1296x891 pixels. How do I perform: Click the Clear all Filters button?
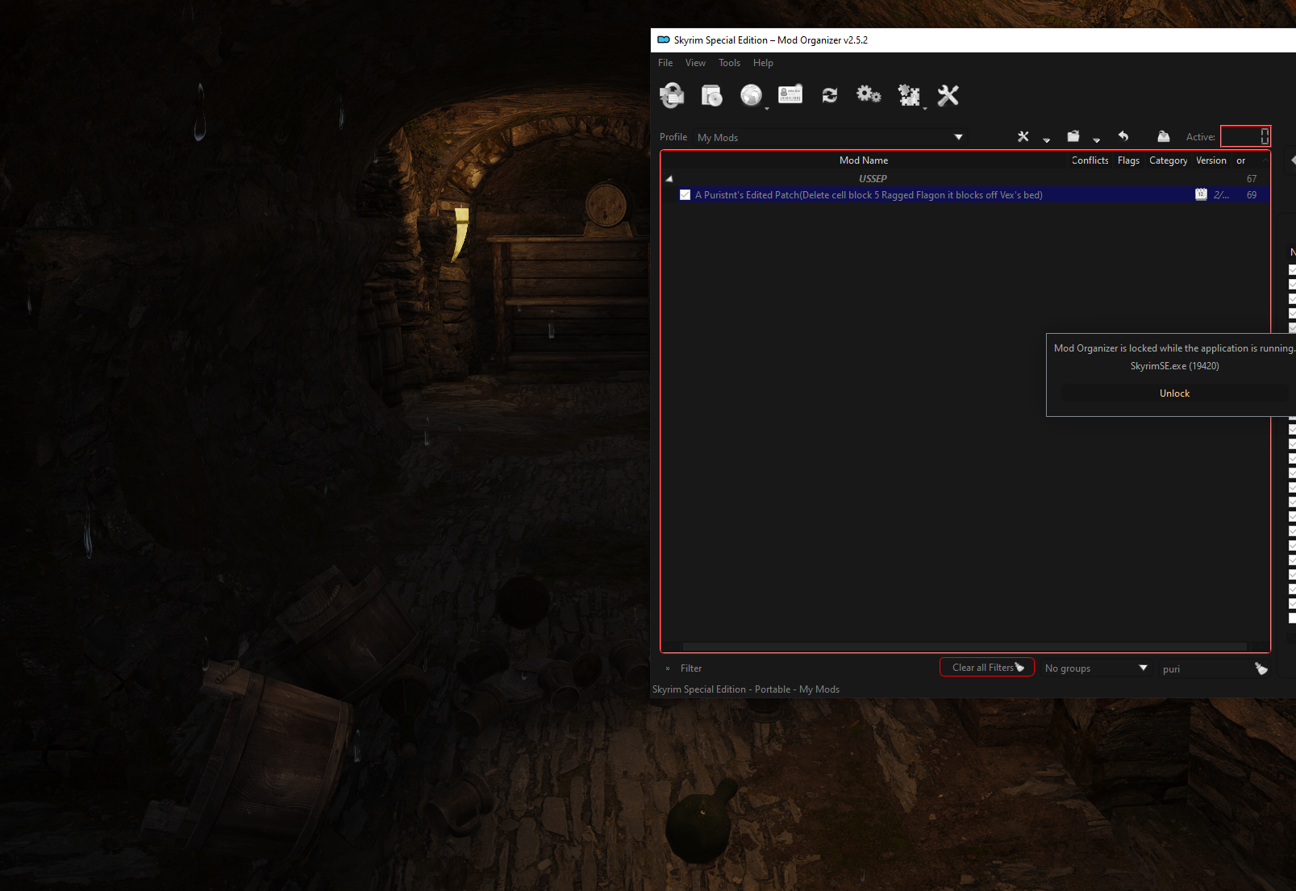pos(987,668)
